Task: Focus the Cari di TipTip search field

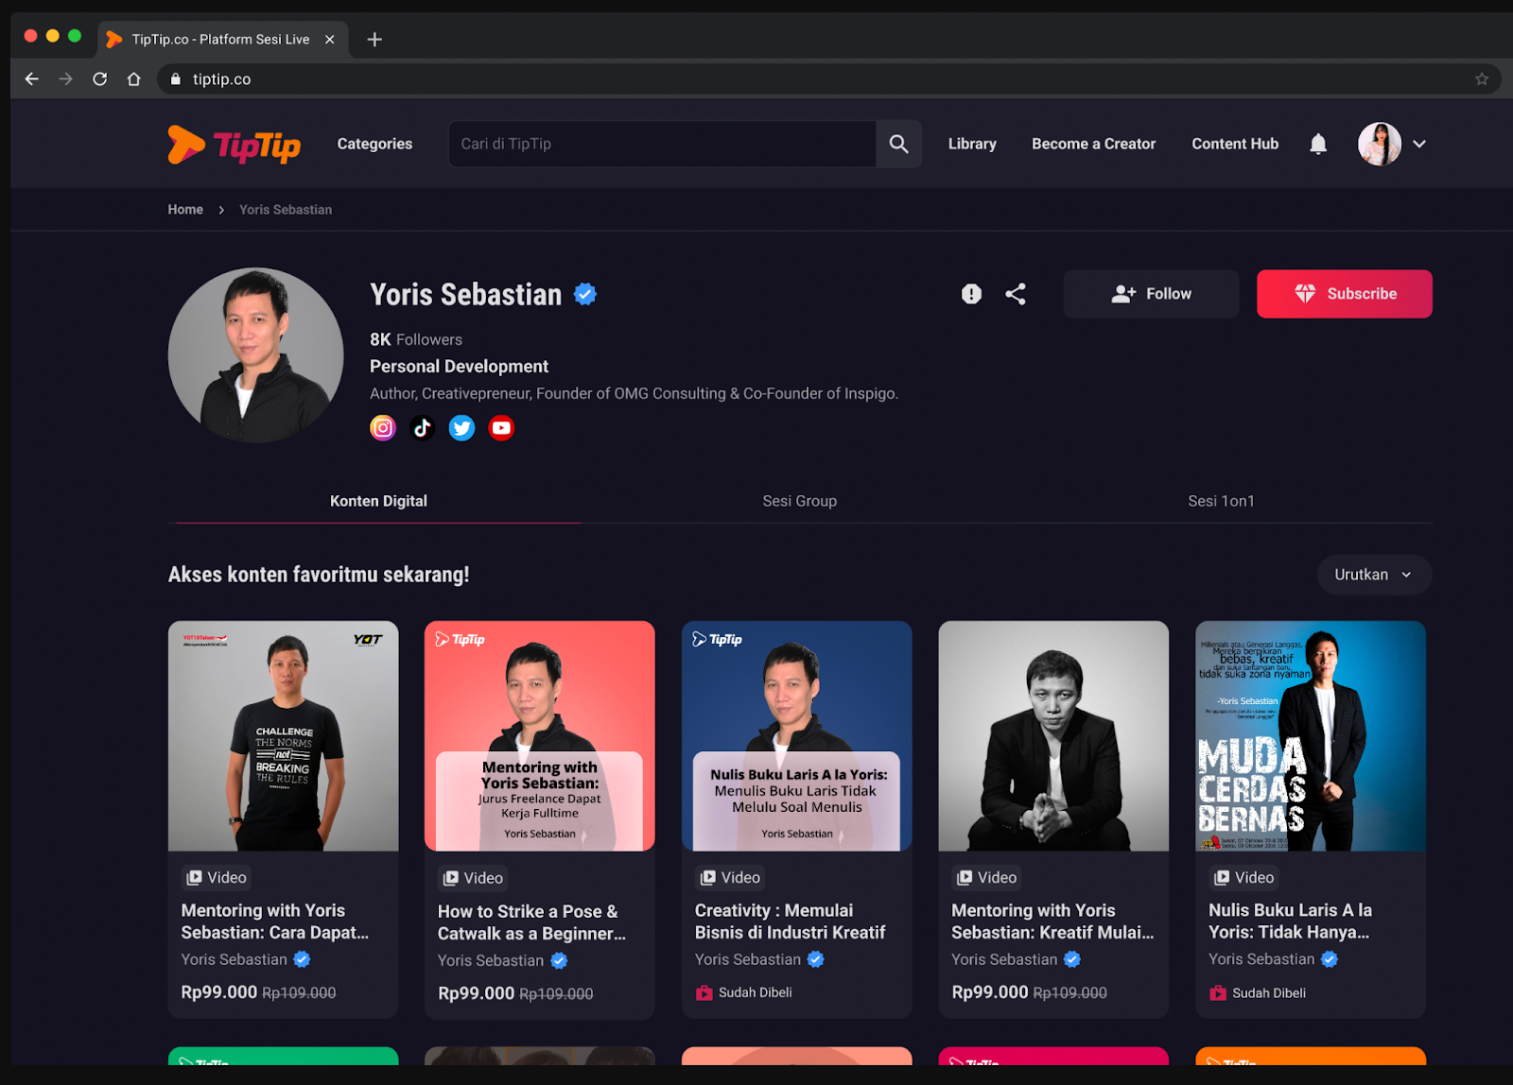Action: click(662, 144)
